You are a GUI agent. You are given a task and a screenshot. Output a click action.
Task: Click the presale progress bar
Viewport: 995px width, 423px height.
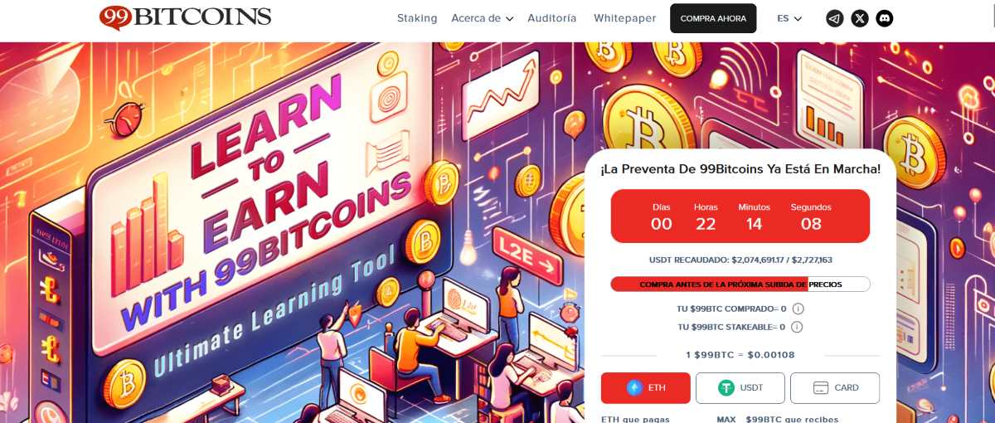(740, 284)
